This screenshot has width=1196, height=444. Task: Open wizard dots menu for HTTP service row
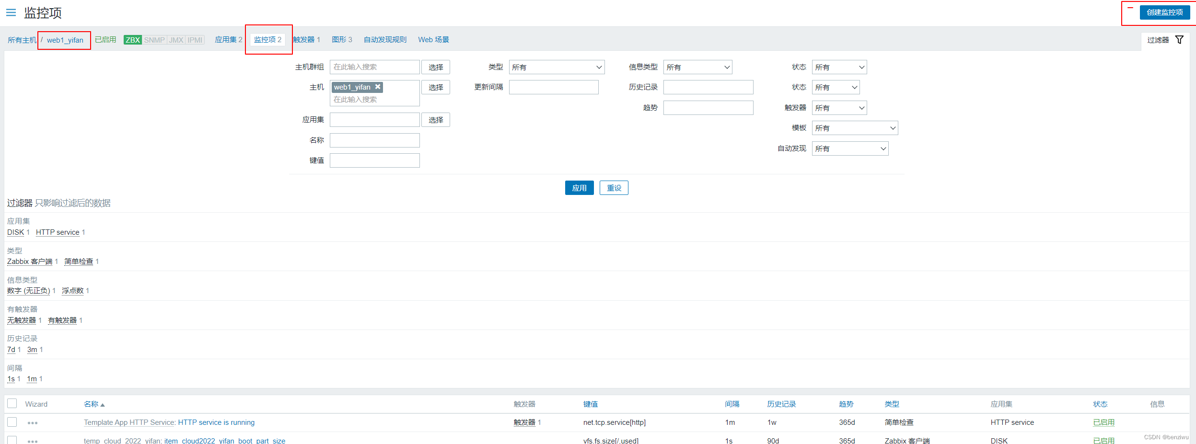point(33,423)
